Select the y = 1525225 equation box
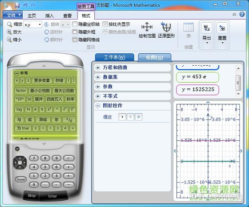The image size is (249, 207). pyautogui.click(x=197, y=90)
